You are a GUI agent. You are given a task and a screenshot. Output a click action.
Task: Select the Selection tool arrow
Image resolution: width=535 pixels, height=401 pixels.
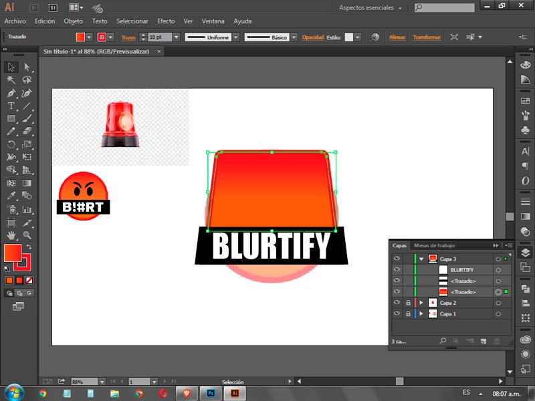pos(11,67)
